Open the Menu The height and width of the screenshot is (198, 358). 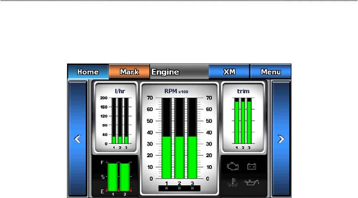[271, 71]
